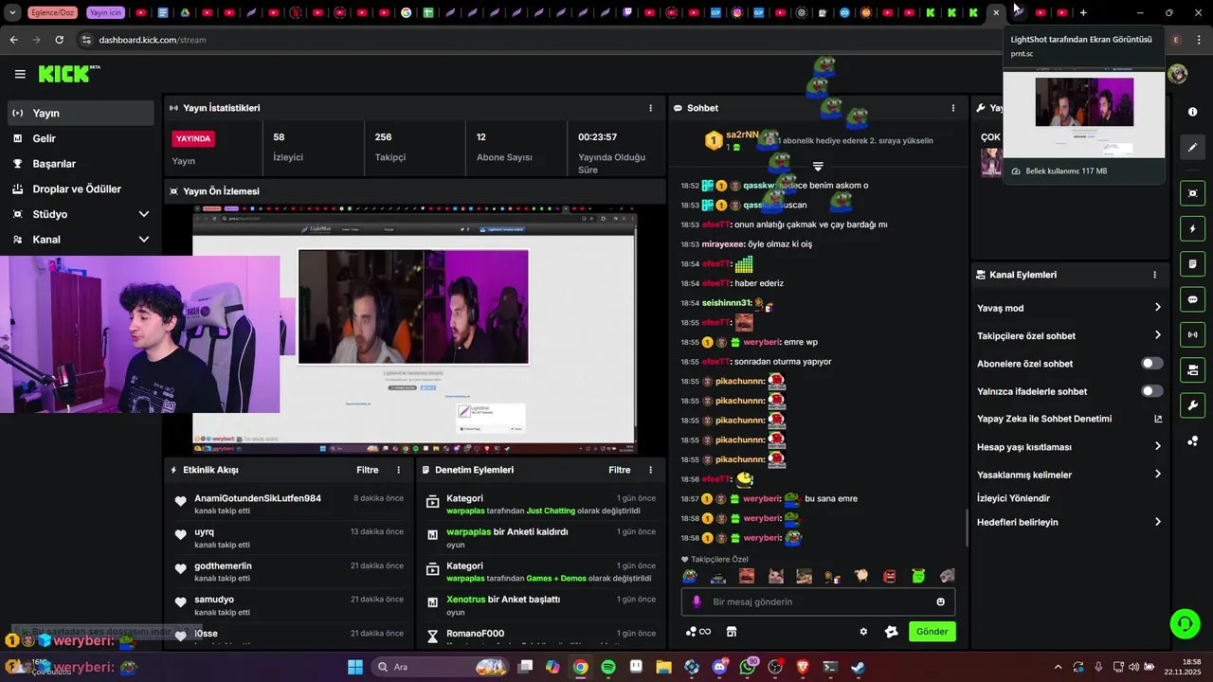The width and height of the screenshot is (1213, 682).
Task: Click the screen capture frame icon in the right rail
Action: coord(1192,193)
